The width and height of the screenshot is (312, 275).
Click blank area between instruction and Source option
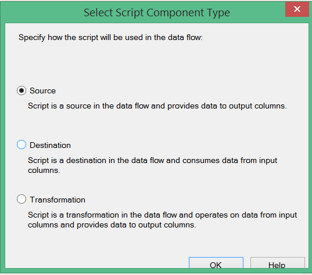(x=155, y=64)
